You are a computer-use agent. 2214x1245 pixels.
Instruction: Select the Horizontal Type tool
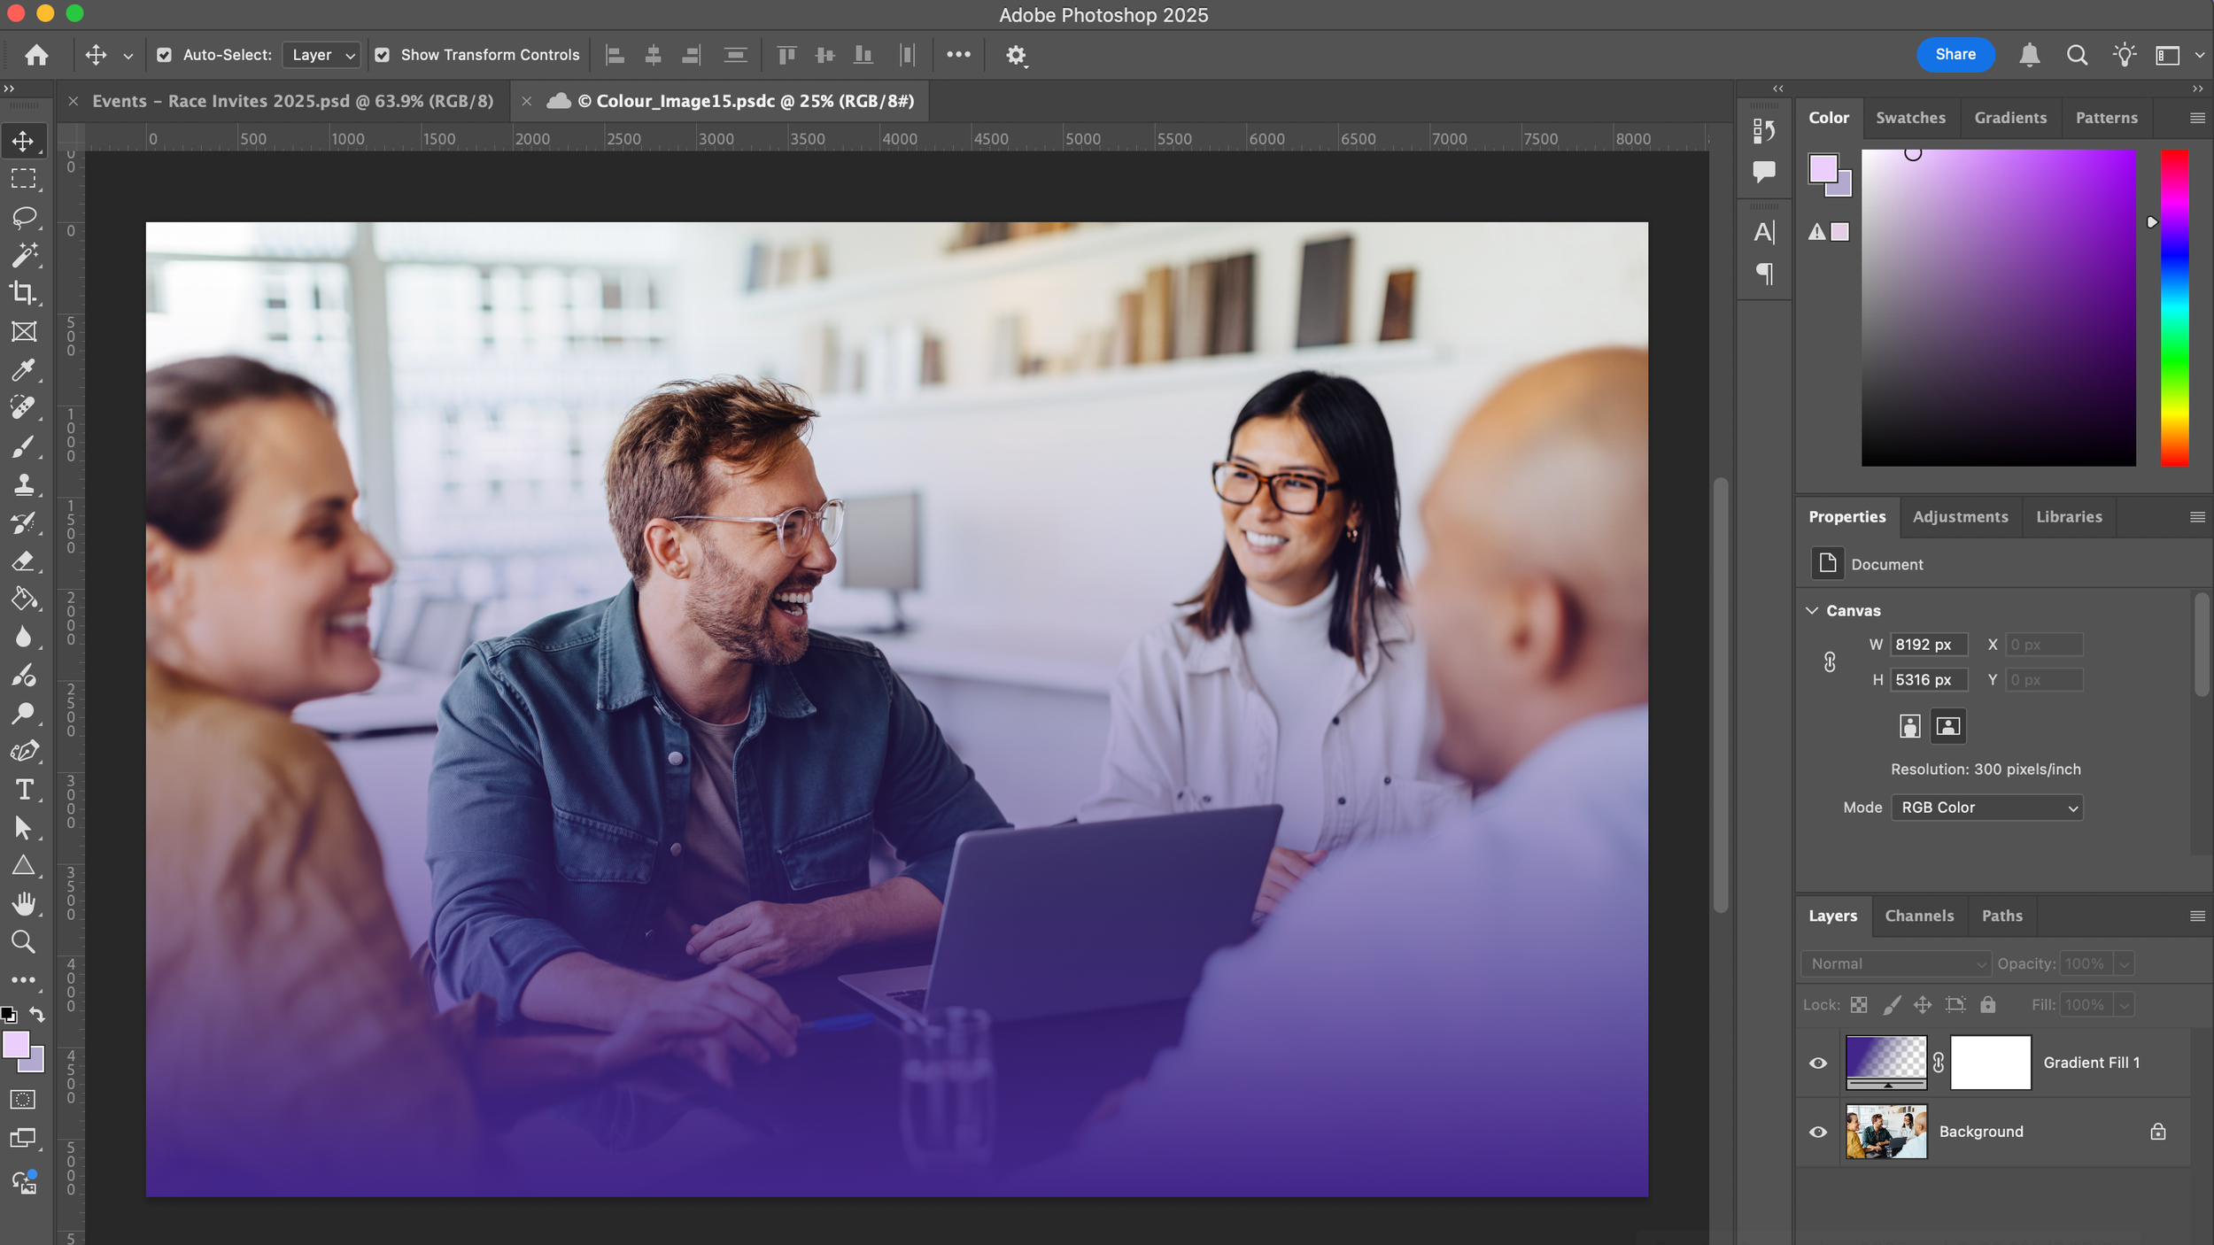point(24,789)
